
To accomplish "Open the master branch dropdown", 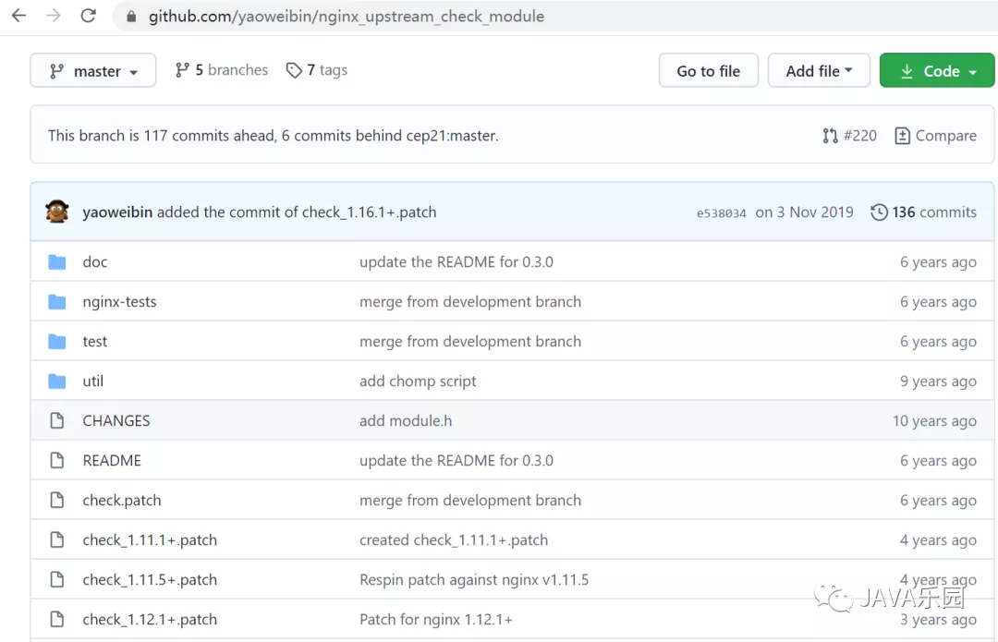I will [93, 71].
